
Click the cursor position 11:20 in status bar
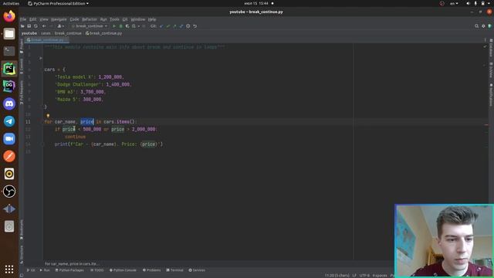(x=337, y=276)
